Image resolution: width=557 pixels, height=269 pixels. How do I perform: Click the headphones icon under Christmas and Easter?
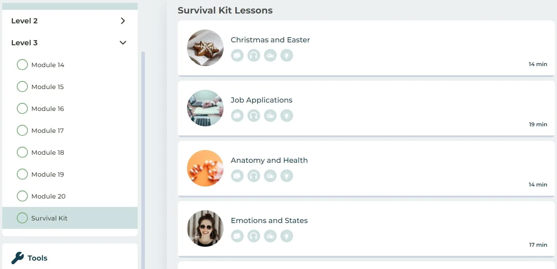tap(254, 55)
